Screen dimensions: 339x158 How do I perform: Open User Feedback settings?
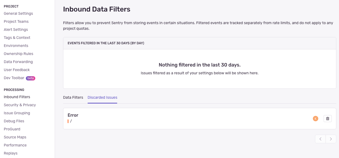coord(17,70)
